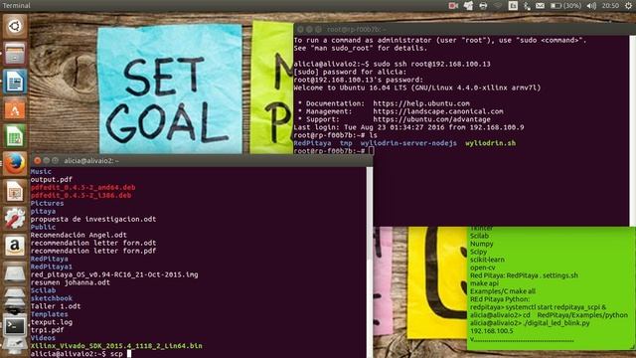Screen dimensions: 636x358
Task: Open the Files manager from launcher
Action: coord(15,54)
